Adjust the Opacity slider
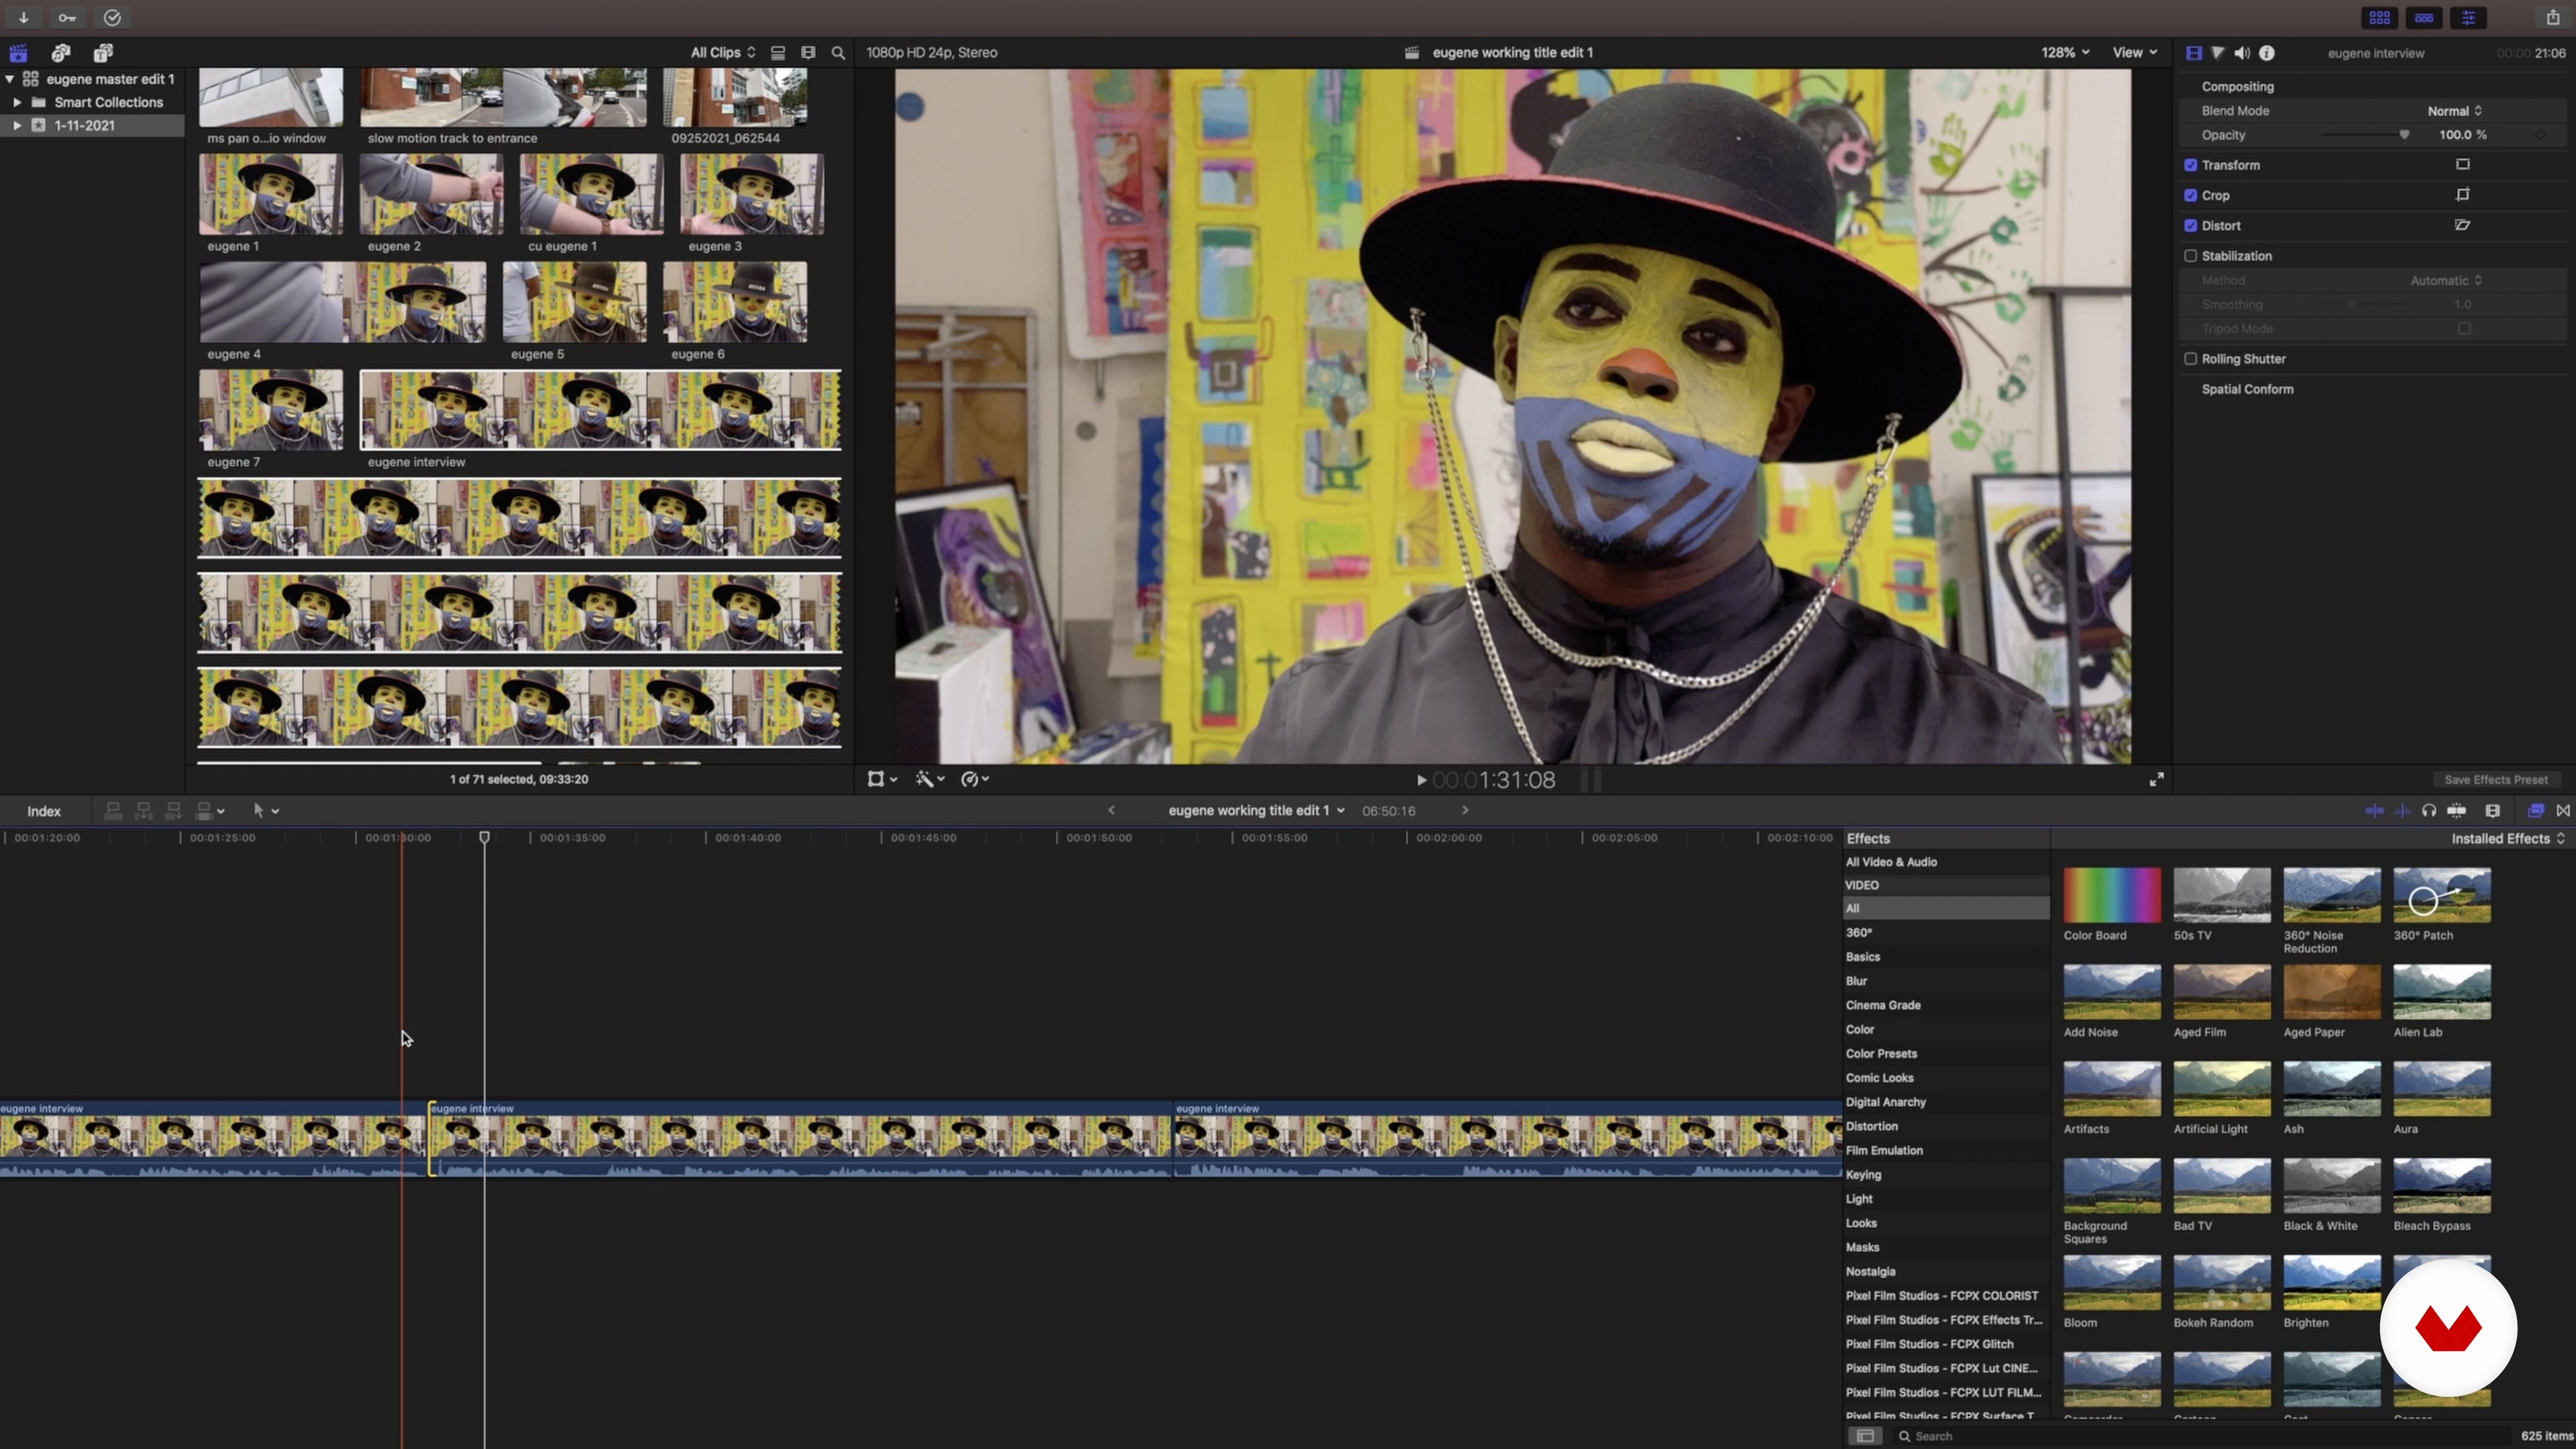Viewport: 2576px width, 1449px height. (2364, 135)
